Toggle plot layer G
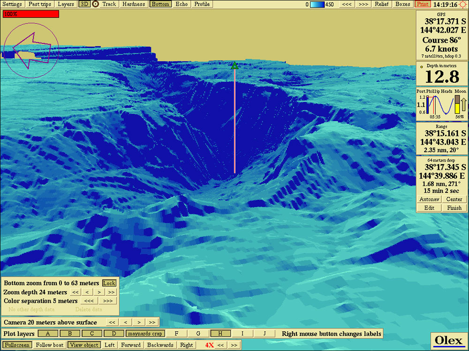Image resolution: width=469 pixels, height=351 pixels. point(198,334)
